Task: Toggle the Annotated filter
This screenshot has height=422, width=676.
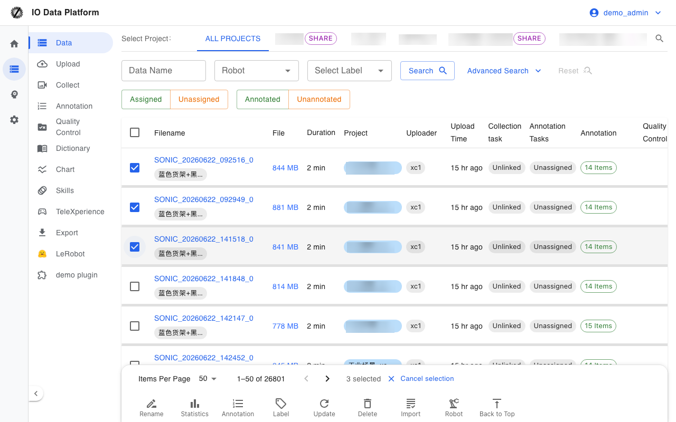Action: pos(262,99)
